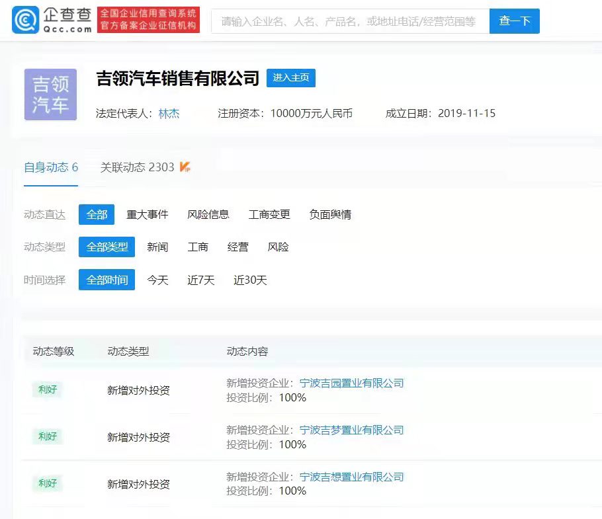Image resolution: width=602 pixels, height=519 pixels.
Task: Select 全部类型 in 动态类型 filter
Action: pyautogui.click(x=107, y=247)
